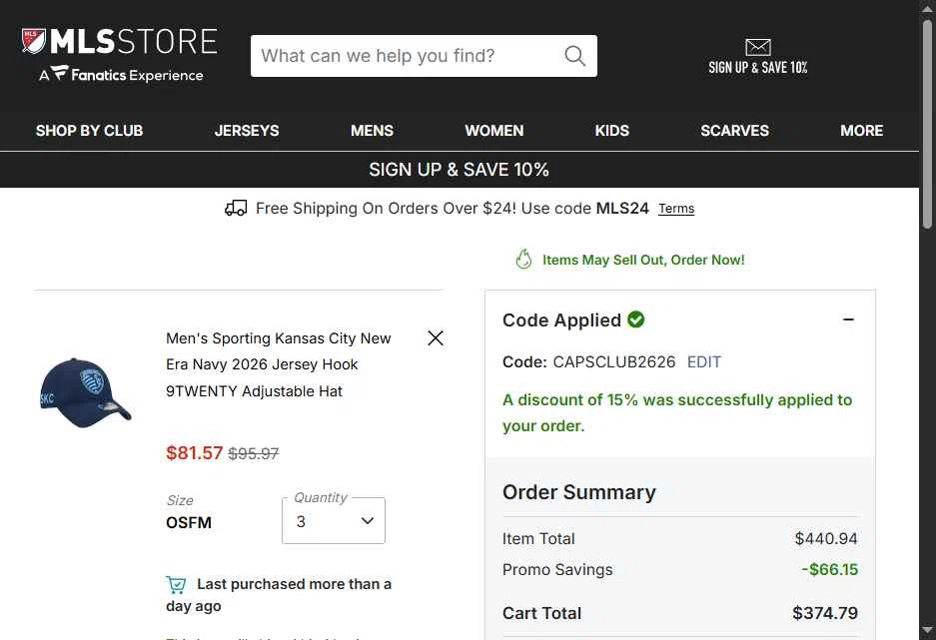
Task: Click the vertical page scrollbar thumb
Action: pos(927,124)
